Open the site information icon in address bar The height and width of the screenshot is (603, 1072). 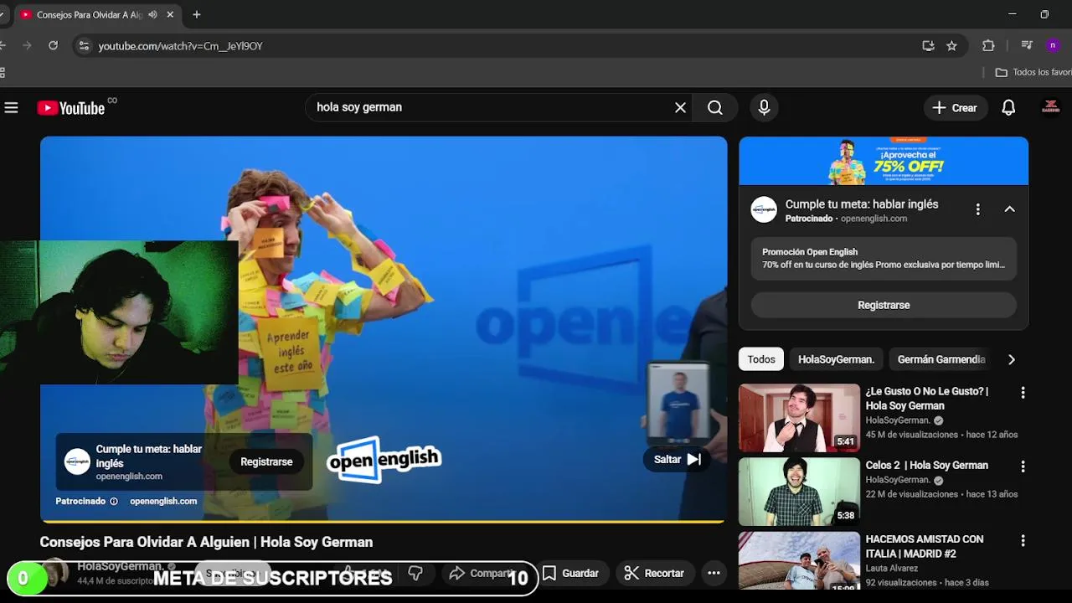click(x=83, y=46)
